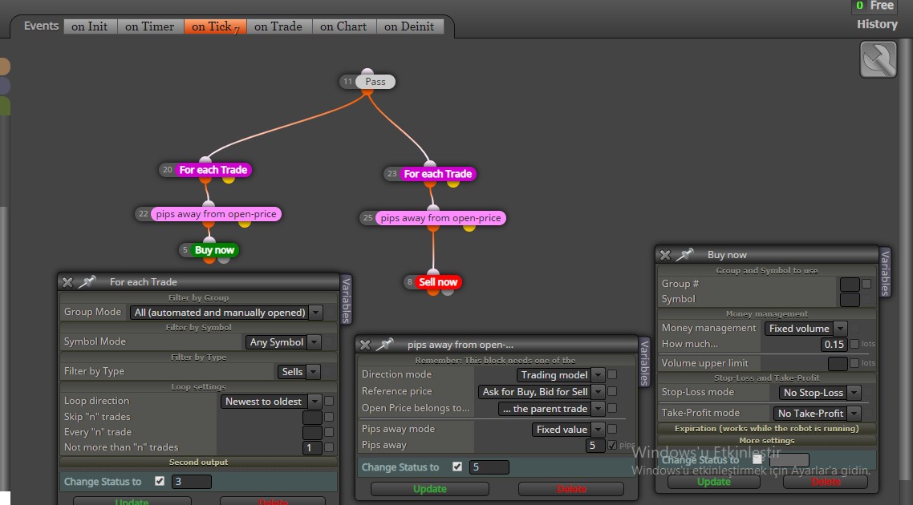
Task: Pin the For each Trade panel
Action: pyautogui.click(x=87, y=282)
